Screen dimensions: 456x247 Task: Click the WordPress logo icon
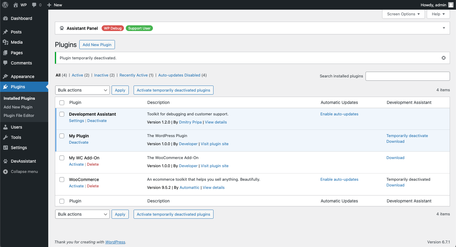pyautogui.click(x=5, y=5)
